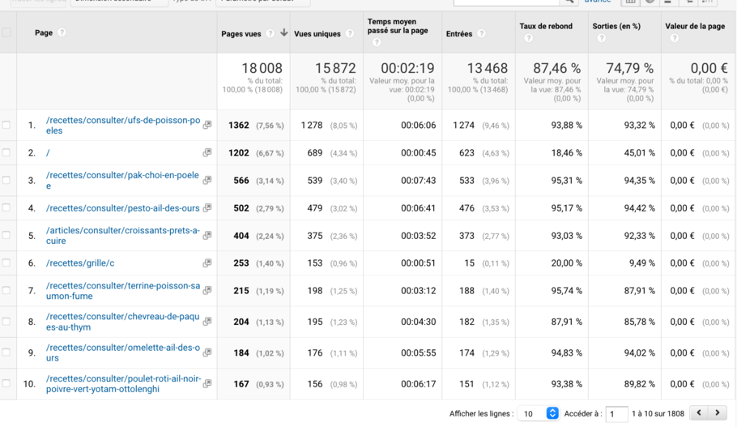Click help icon next to Entrées header

(x=481, y=34)
